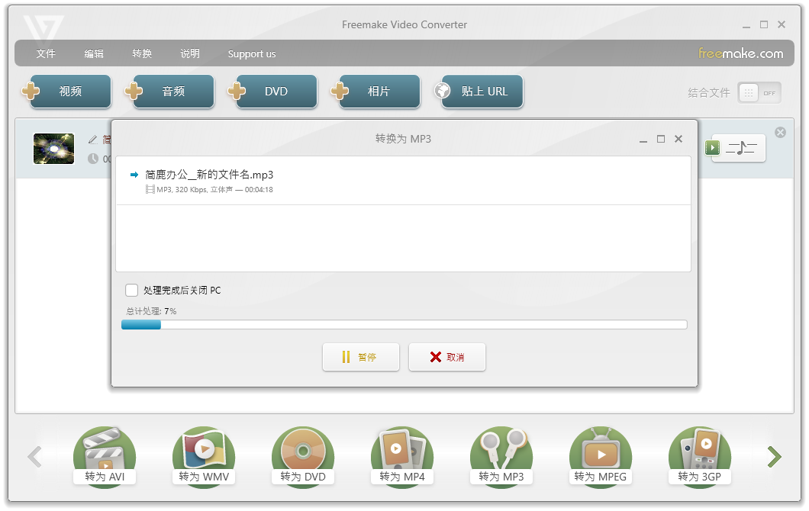Choose the 转为 3GP phone icon
The image size is (809, 511).
pos(700,456)
